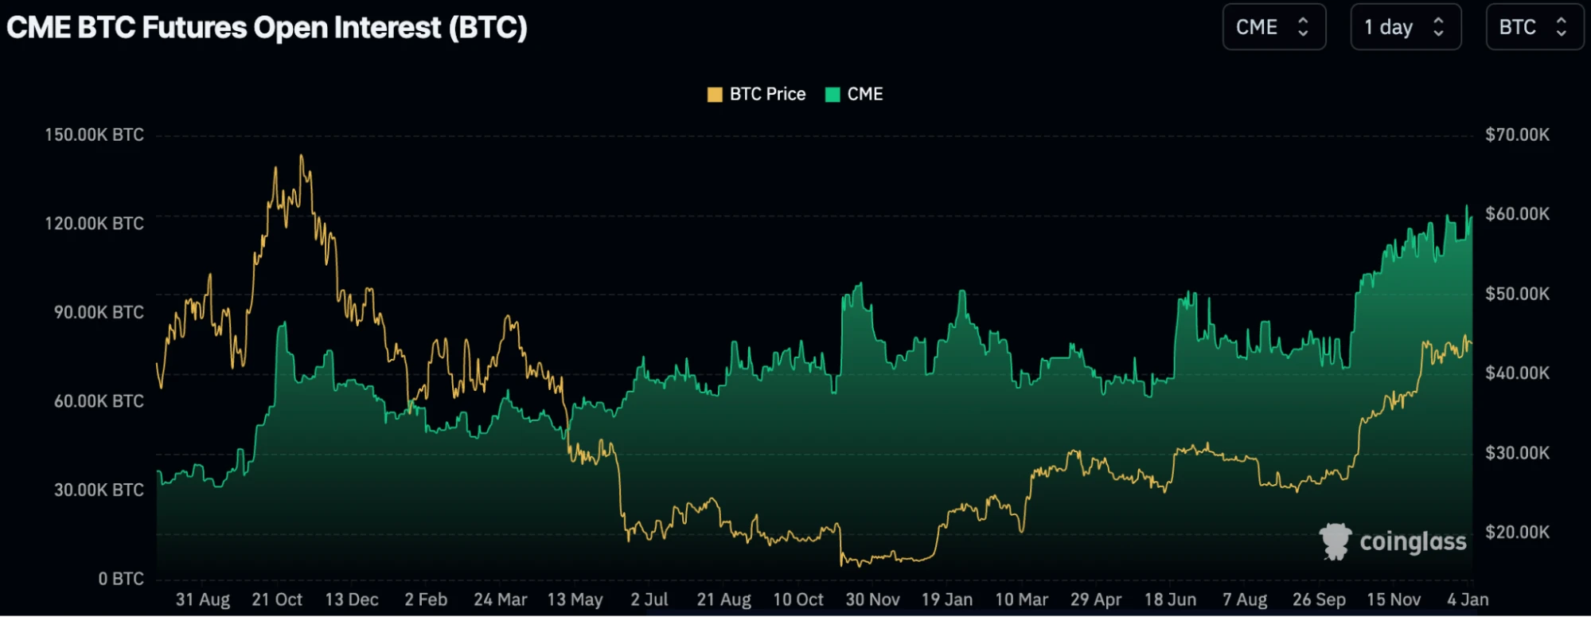Toggle the CME legend series
The image size is (1591, 617).
[854, 94]
